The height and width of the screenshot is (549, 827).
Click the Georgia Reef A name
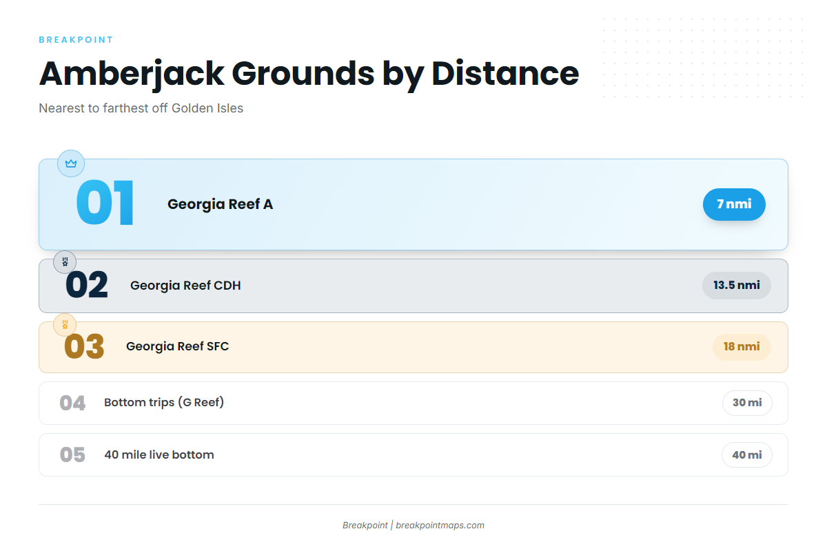coord(220,204)
